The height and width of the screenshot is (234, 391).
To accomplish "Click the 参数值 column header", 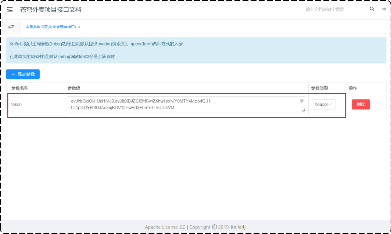I will pyautogui.click(x=74, y=88).
